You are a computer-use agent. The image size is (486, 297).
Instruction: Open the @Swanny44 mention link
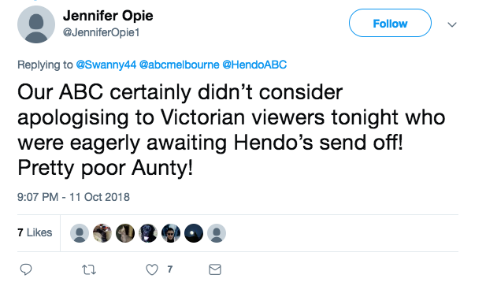(106, 65)
